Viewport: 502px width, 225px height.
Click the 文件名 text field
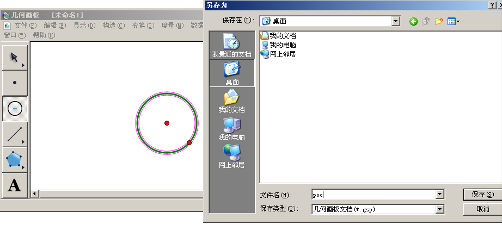coord(373,195)
